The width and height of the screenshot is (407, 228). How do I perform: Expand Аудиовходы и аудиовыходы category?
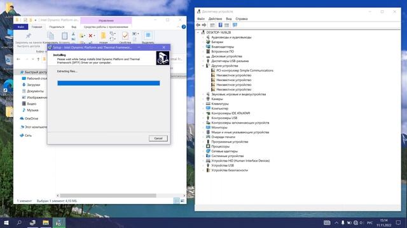(203, 37)
